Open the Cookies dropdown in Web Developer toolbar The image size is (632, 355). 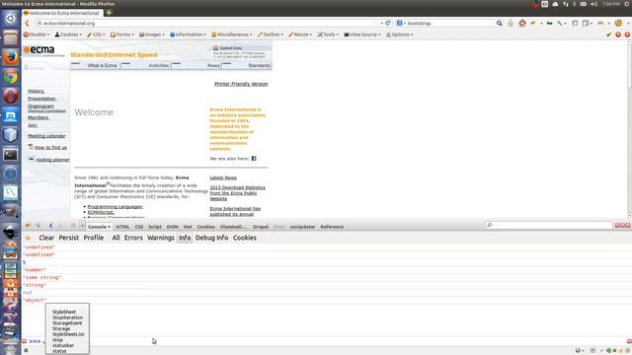[x=68, y=35]
